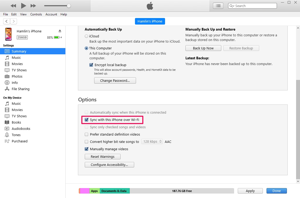The width and height of the screenshot is (300, 198).
Task: Enable Prefer standard definition videos checkbox
Action: pos(87,135)
